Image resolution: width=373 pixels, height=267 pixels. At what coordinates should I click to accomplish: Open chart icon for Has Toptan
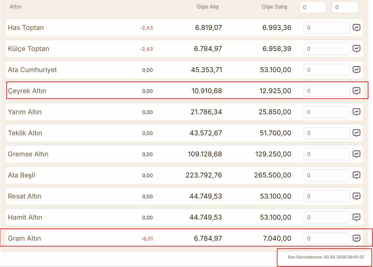pyautogui.click(x=357, y=28)
